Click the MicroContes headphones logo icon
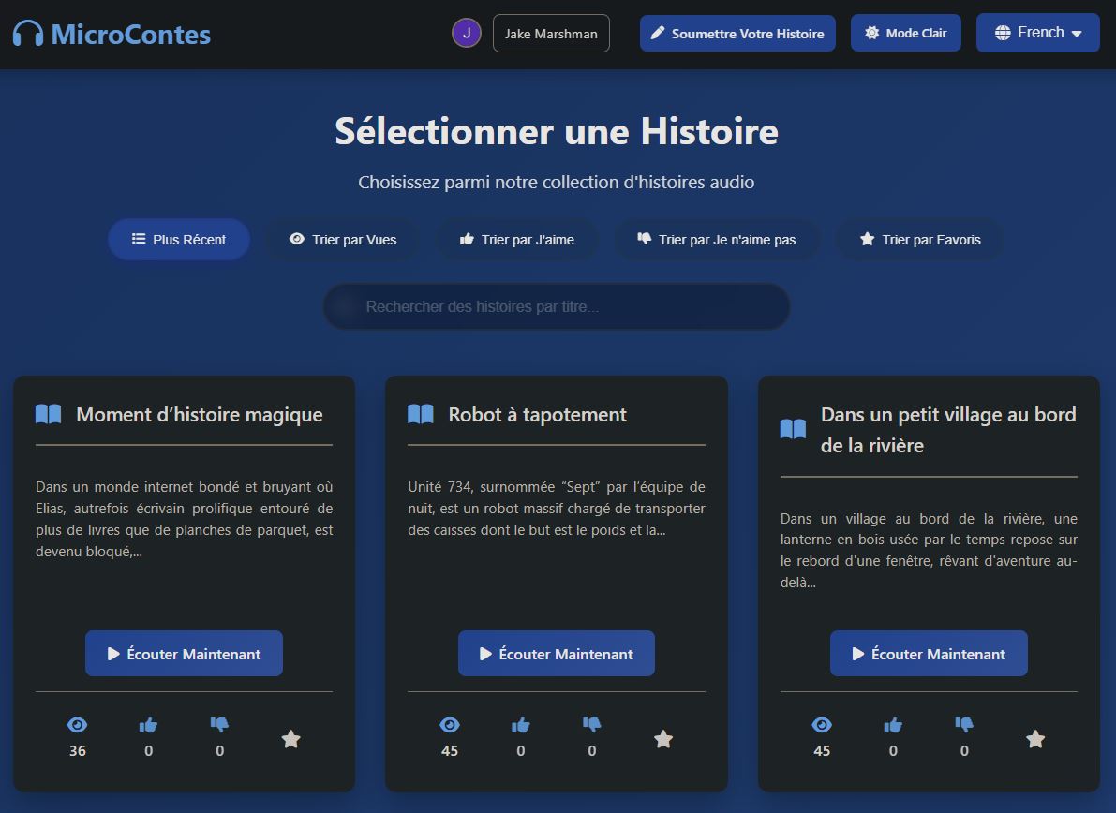The height and width of the screenshot is (813, 1116). (28, 35)
